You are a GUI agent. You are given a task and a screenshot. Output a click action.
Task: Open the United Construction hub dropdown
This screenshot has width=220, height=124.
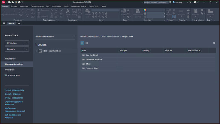[55, 37]
